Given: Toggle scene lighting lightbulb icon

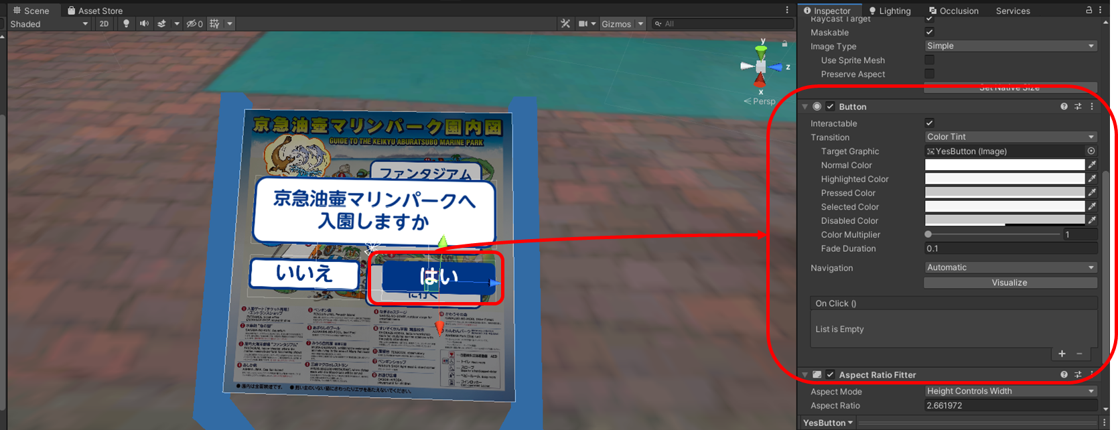Looking at the screenshot, I should (x=126, y=23).
